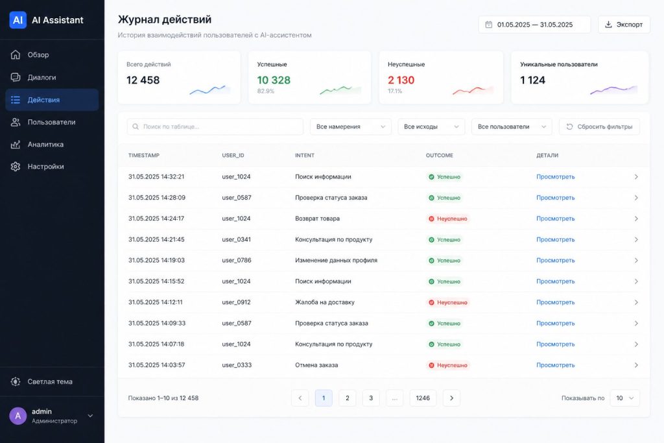
Task: Go to previous page with left arrow
Action: click(x=300, y=398)
